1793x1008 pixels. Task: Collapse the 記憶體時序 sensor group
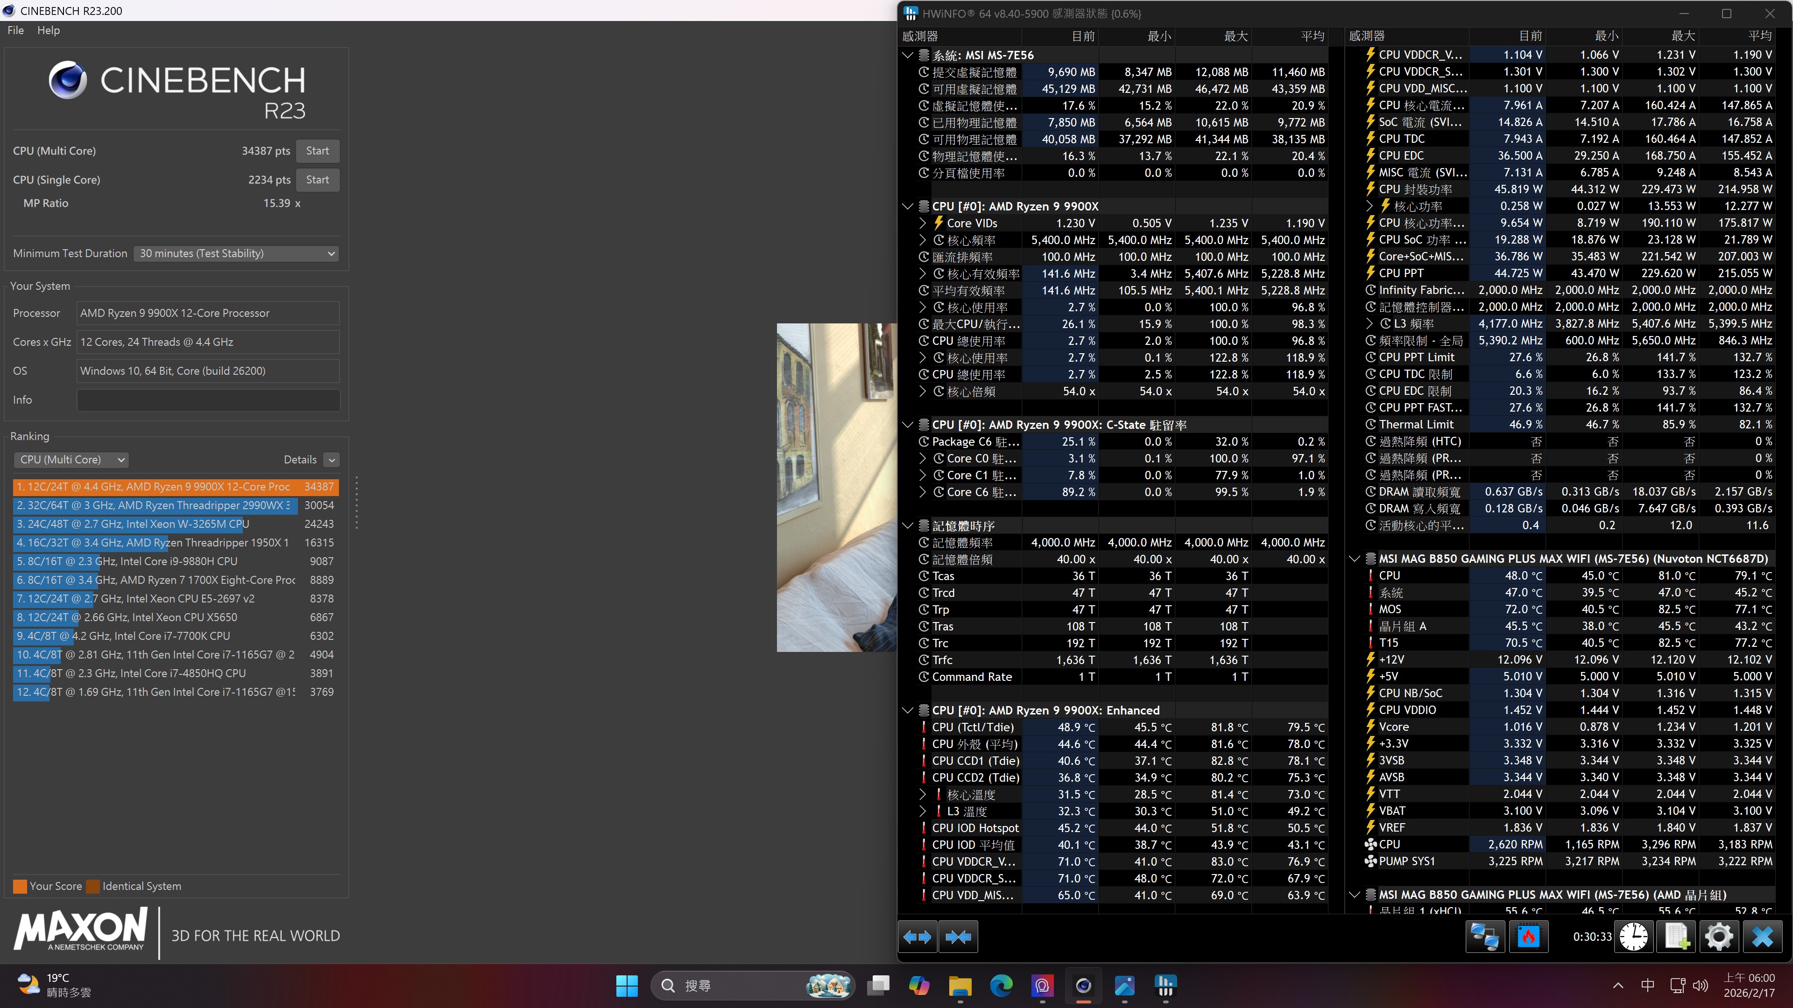point(908,526)
